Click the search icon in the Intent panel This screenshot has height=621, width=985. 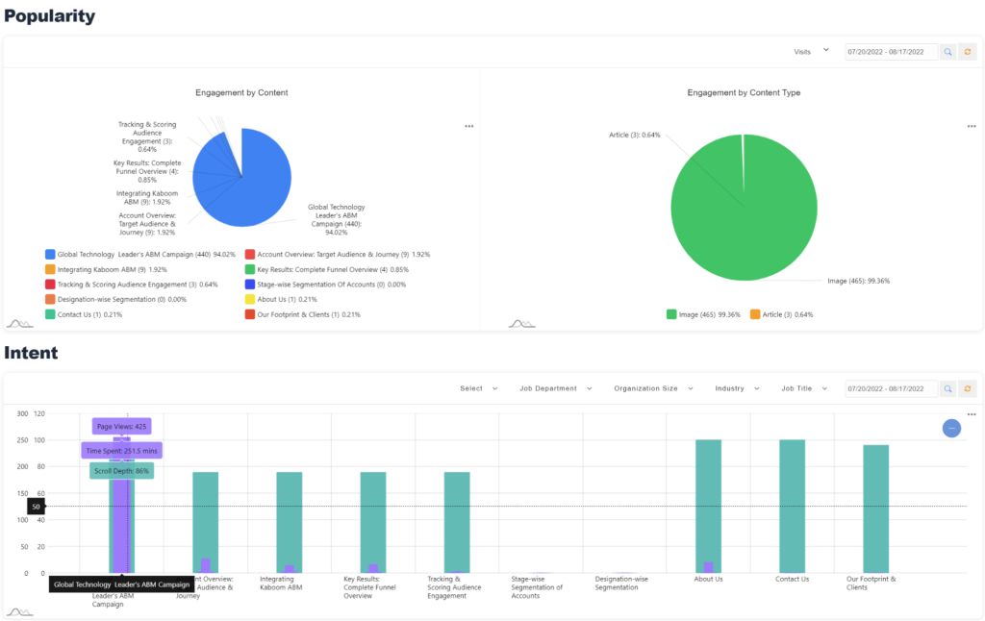(947, 388)
